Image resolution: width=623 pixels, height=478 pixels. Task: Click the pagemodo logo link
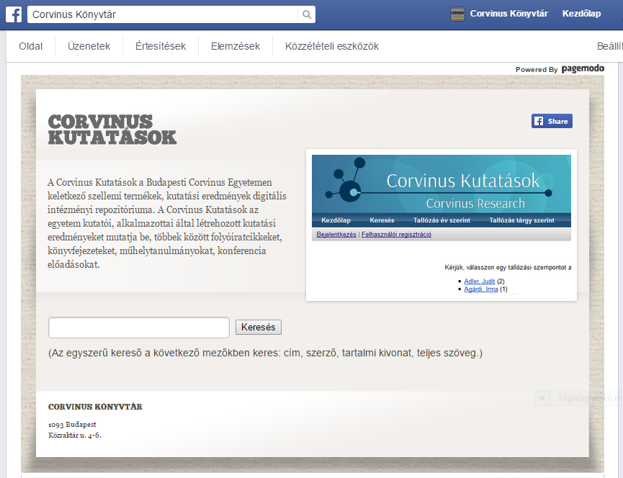pyautogui.click(x=583, y=68)
